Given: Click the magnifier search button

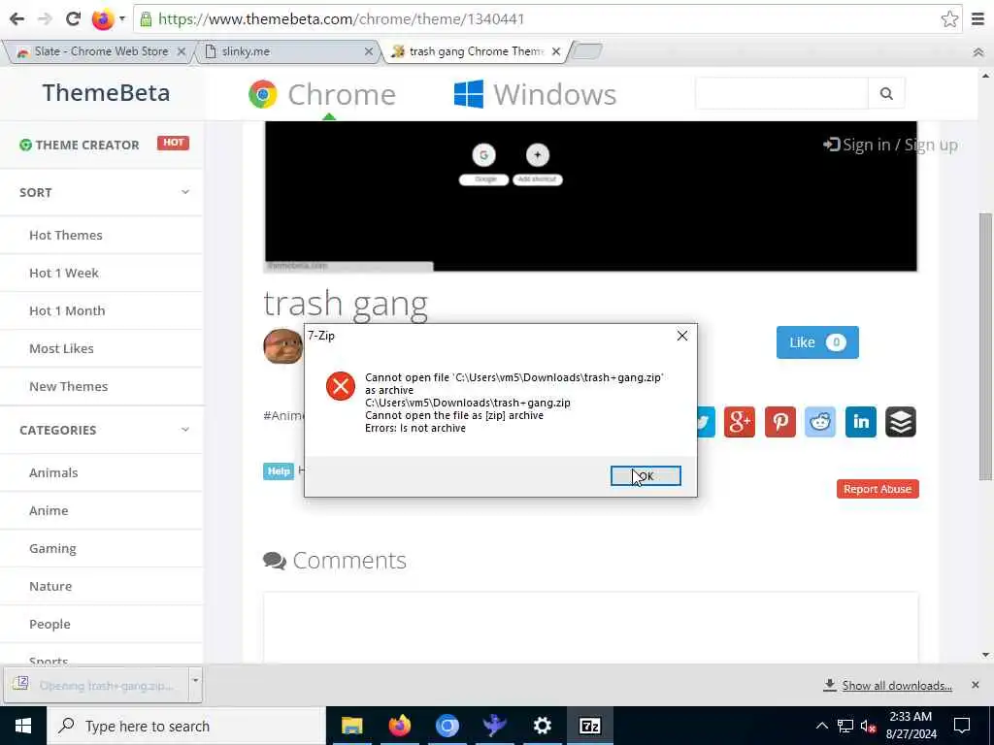Looking at the screenshot, I should (x=886, y=94).
